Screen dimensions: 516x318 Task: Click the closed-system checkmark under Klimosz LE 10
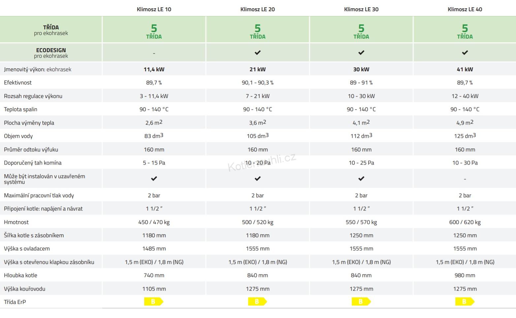pyautogui.click(x=154, y=178)
